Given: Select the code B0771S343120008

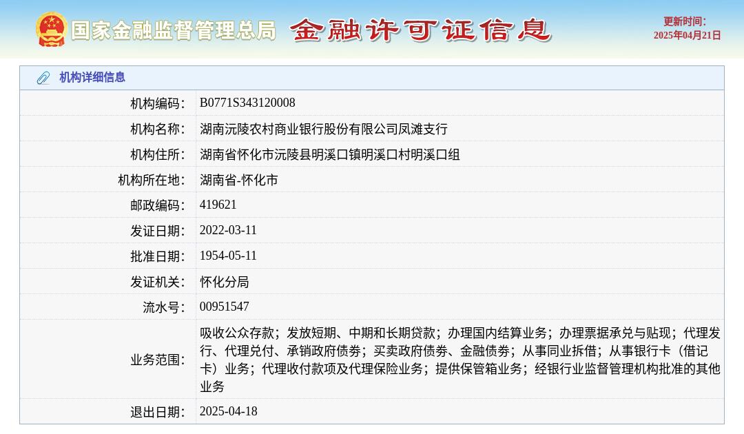Looking at the screenshot, I should point(247,103).
